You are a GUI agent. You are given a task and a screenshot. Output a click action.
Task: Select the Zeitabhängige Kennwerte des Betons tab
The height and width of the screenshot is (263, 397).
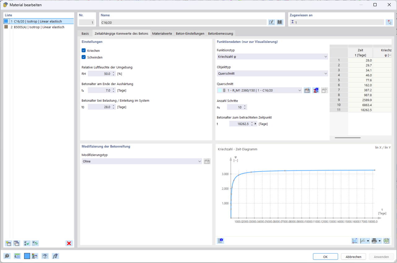click(x=121, y=33)
